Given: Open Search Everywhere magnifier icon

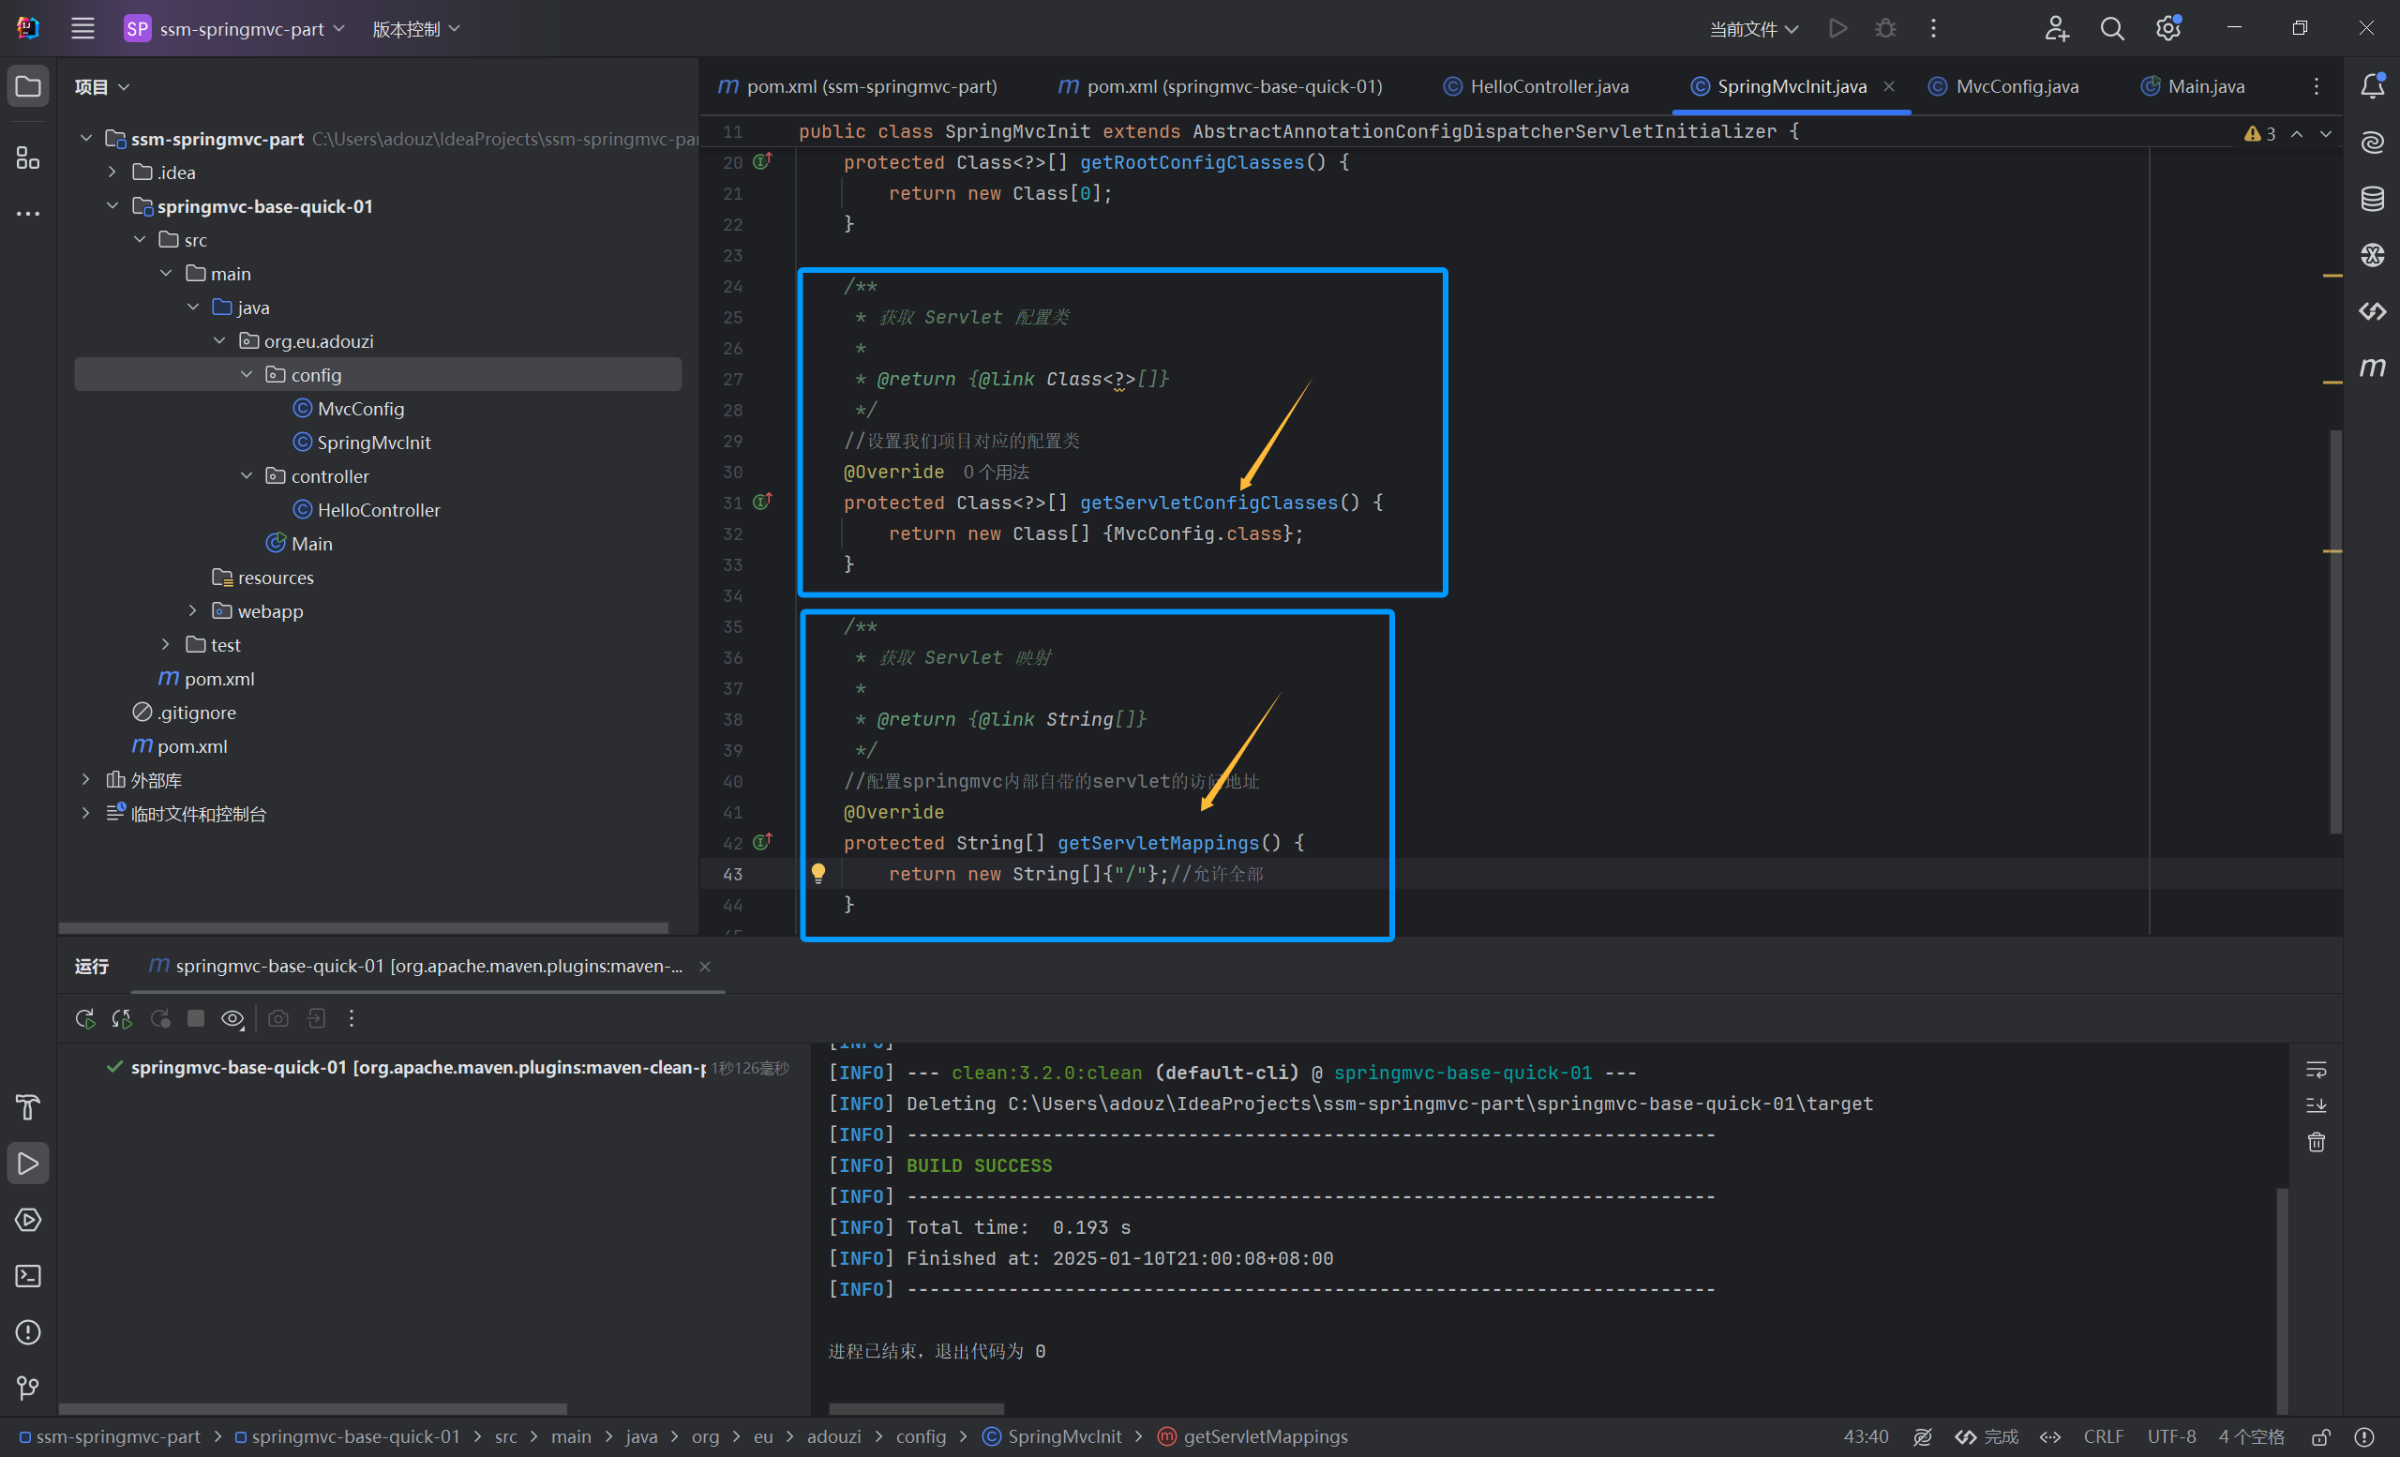Looking at the screenshot, I should pyautogui.click(x=2110, y=29).
